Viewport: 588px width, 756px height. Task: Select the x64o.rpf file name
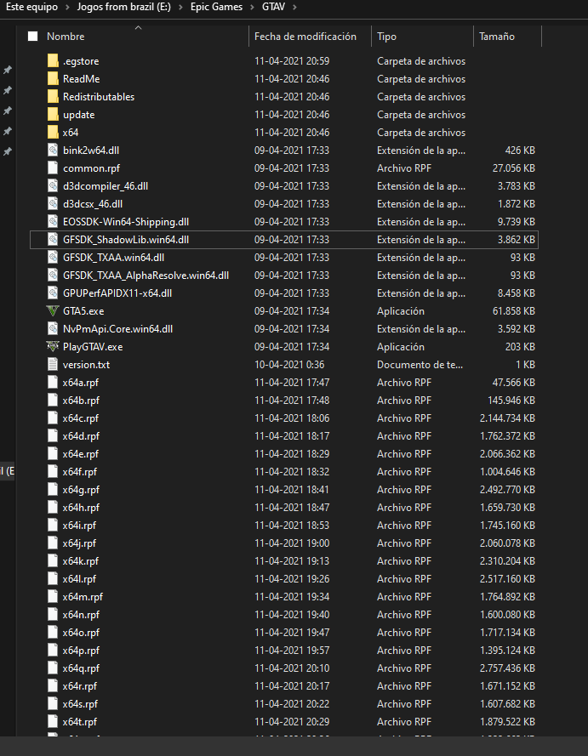tap(81, 632)
